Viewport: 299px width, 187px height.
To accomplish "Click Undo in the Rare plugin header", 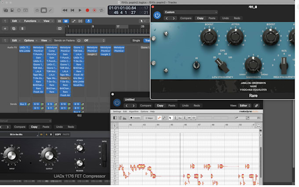I will pyautogui.click(x=226, y=18).
